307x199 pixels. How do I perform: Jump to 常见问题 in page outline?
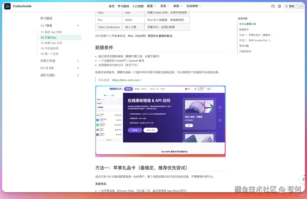[244, 46]
